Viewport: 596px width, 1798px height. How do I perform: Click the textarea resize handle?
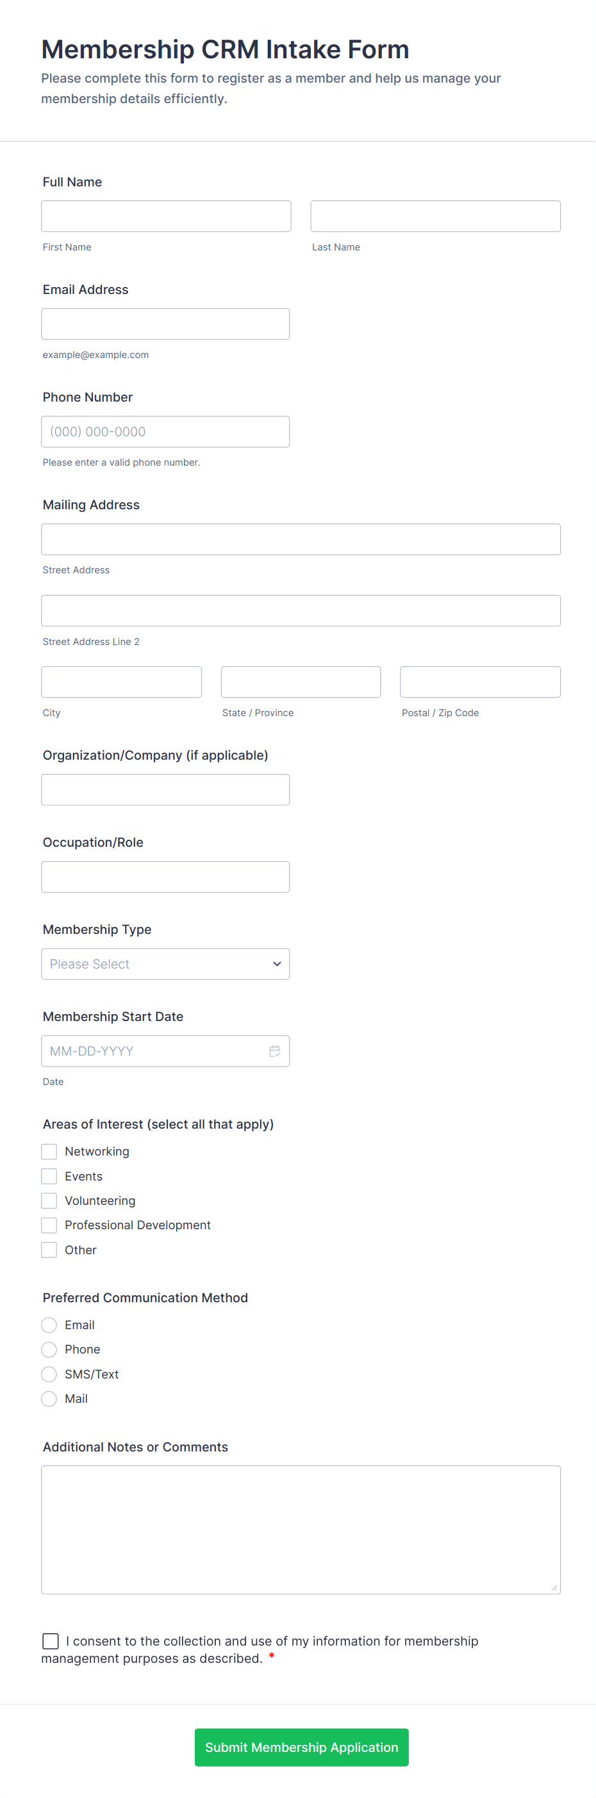(x=553, y=1588)
